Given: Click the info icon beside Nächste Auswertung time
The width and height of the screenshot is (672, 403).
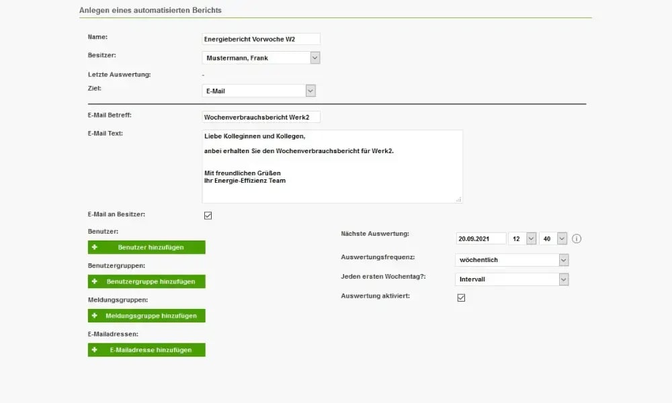Looking at the screenshot, I should tap(578, 238).
